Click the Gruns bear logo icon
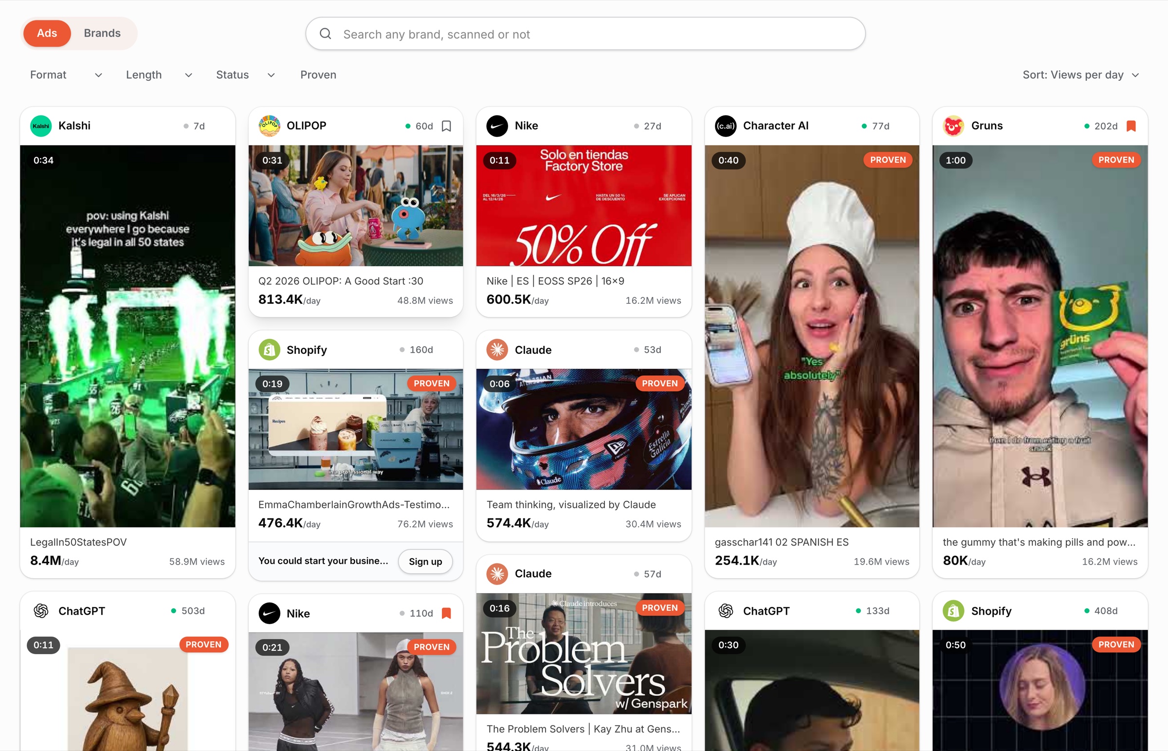Screen dimensions: 1168x751 [x=953, y=126]
